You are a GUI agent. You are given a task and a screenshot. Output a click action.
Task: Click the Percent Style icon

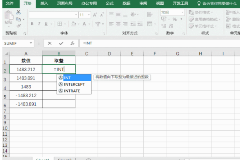175,19
